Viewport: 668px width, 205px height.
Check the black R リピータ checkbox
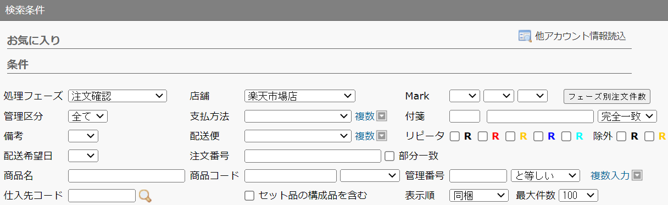(455, 136)
